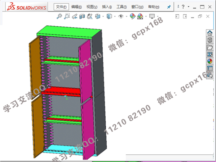Image resolution: width=216 pixels, height=162 pixels.
Task: Click the Zoom to Fit magnifier icon
Action: [60, 16]
